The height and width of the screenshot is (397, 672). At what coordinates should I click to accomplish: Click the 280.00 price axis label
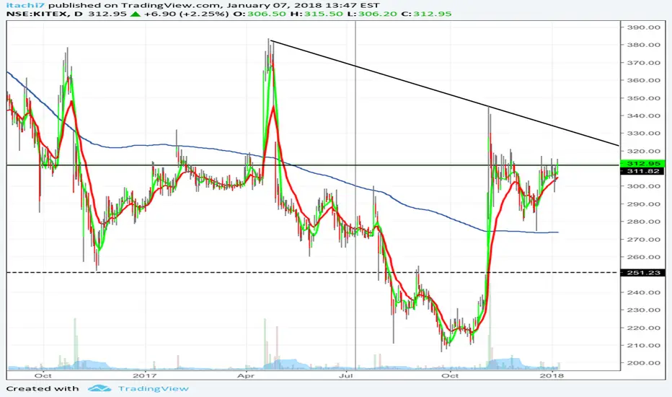[x=643, y=222]
